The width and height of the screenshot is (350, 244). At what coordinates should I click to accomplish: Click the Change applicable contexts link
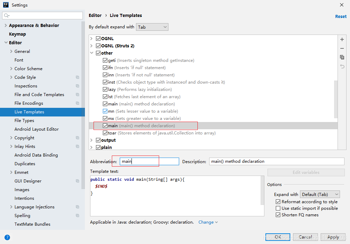click(x=208, y=222)
